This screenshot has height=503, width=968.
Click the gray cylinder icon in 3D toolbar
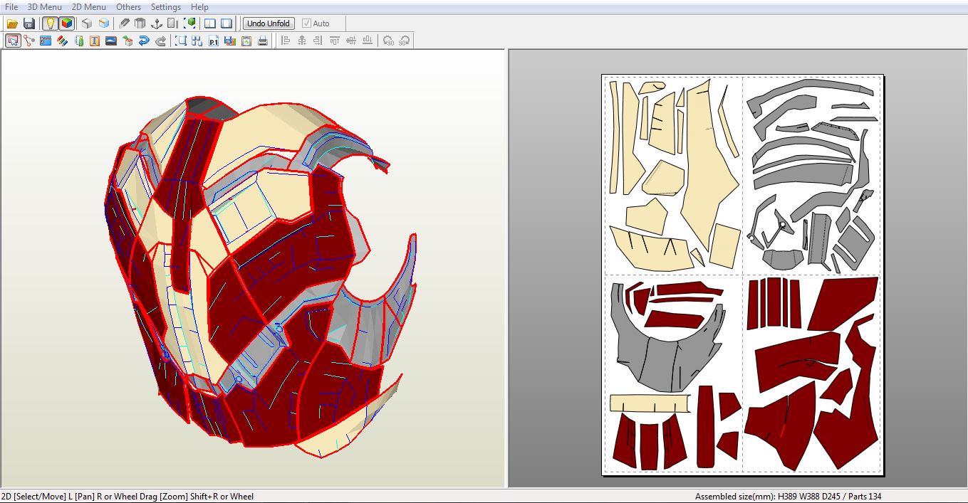click(x=140, y=23)
